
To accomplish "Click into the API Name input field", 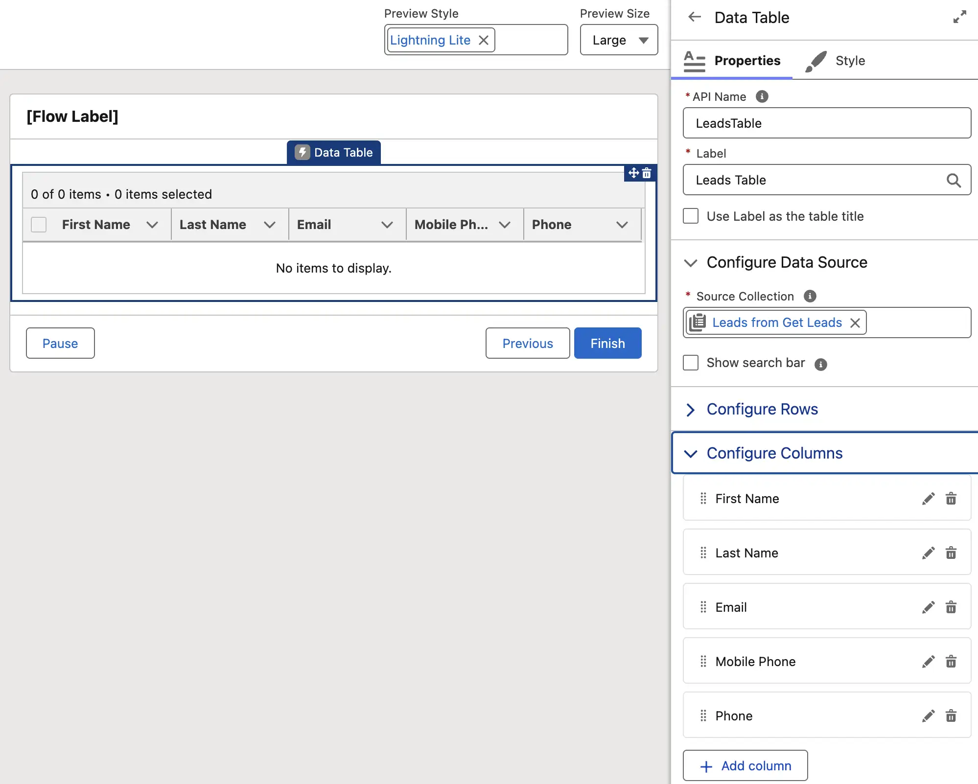I will (826, 123).
